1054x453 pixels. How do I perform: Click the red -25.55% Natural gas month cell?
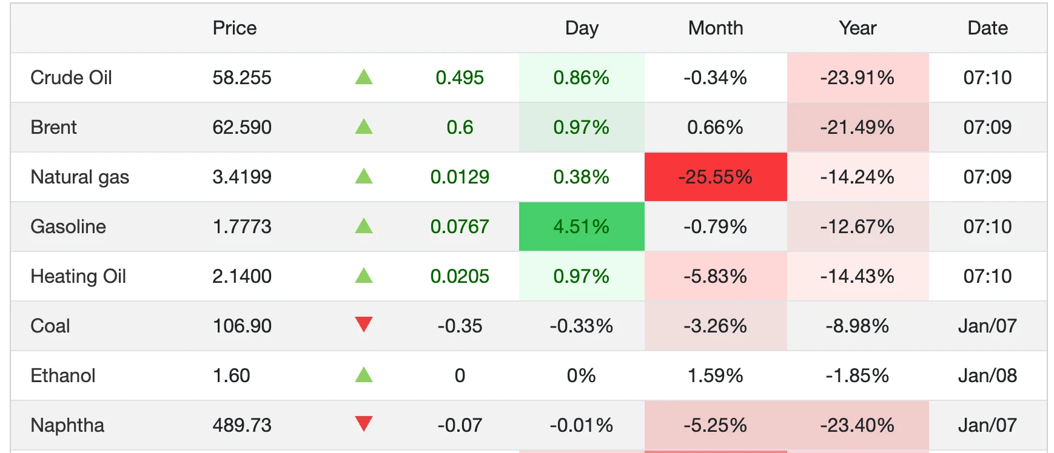[x=715, y=177]
